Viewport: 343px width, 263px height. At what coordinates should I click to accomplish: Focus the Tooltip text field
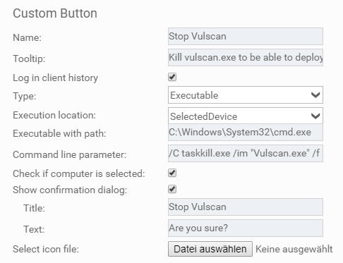click(246, 57)
